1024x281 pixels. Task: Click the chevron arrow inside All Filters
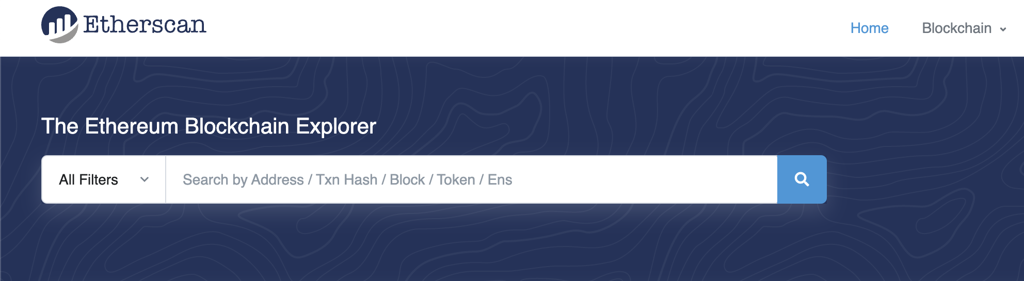click(145, 179)
